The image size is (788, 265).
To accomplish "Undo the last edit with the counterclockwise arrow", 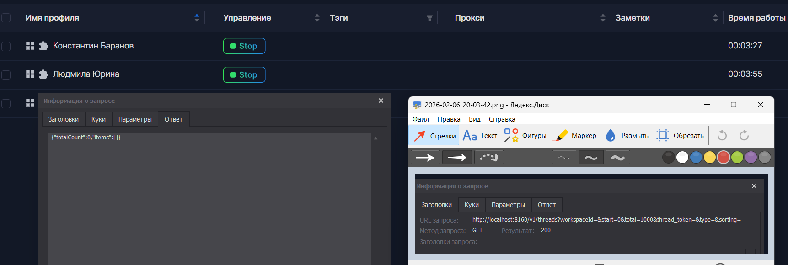I will (x=722, y=136).
